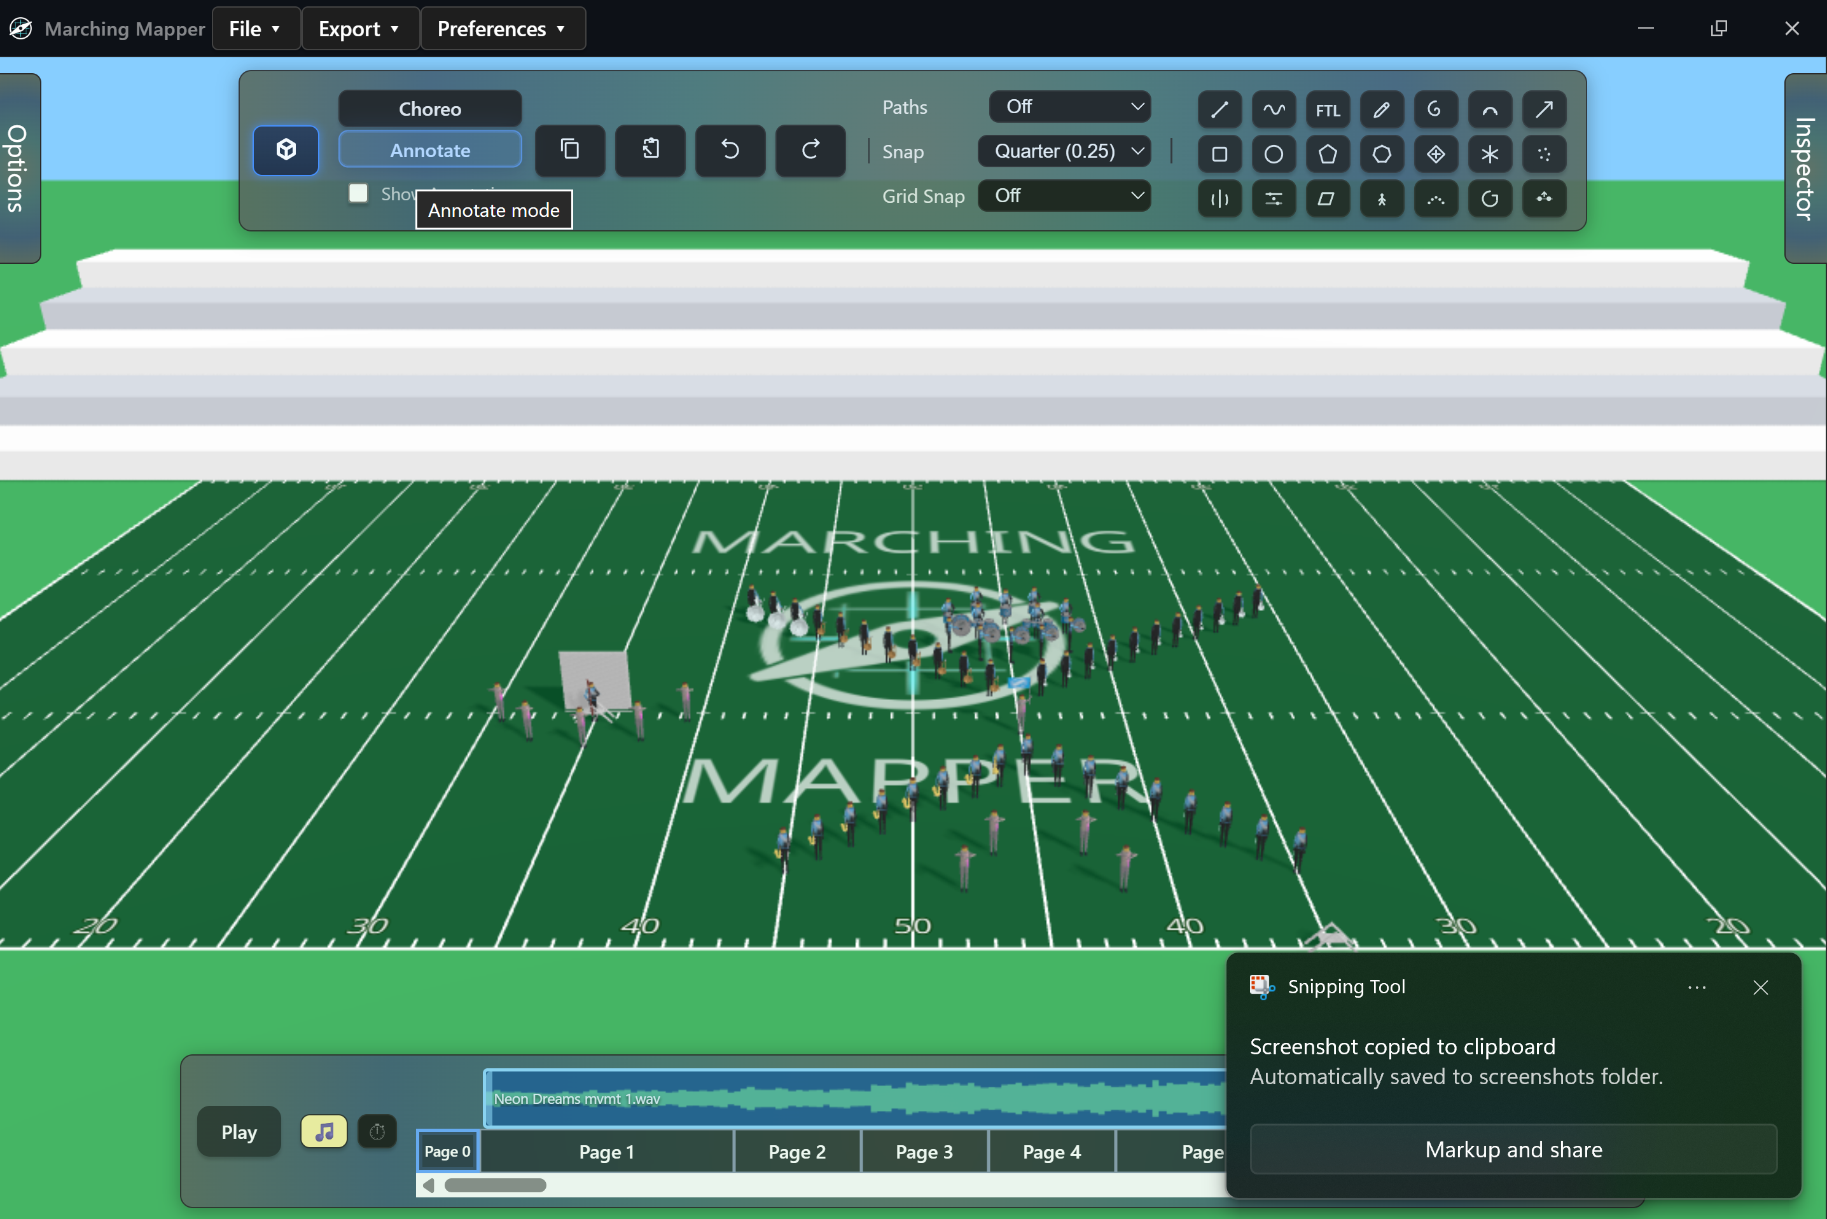Minimize the Marching Mapper window
The width and height of the screenshot is (1827, 1219).
(1646, 29)
